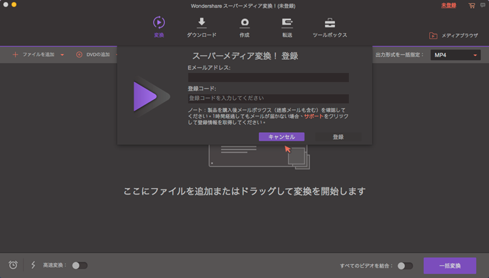Open the schedule alarm clock icon
This screenshot has width=489, height=278.
tap(13, 265)
